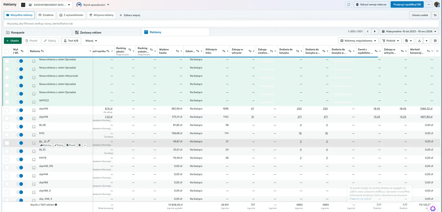Click the pencil icon next to BL_12

(x=49, y=141)
